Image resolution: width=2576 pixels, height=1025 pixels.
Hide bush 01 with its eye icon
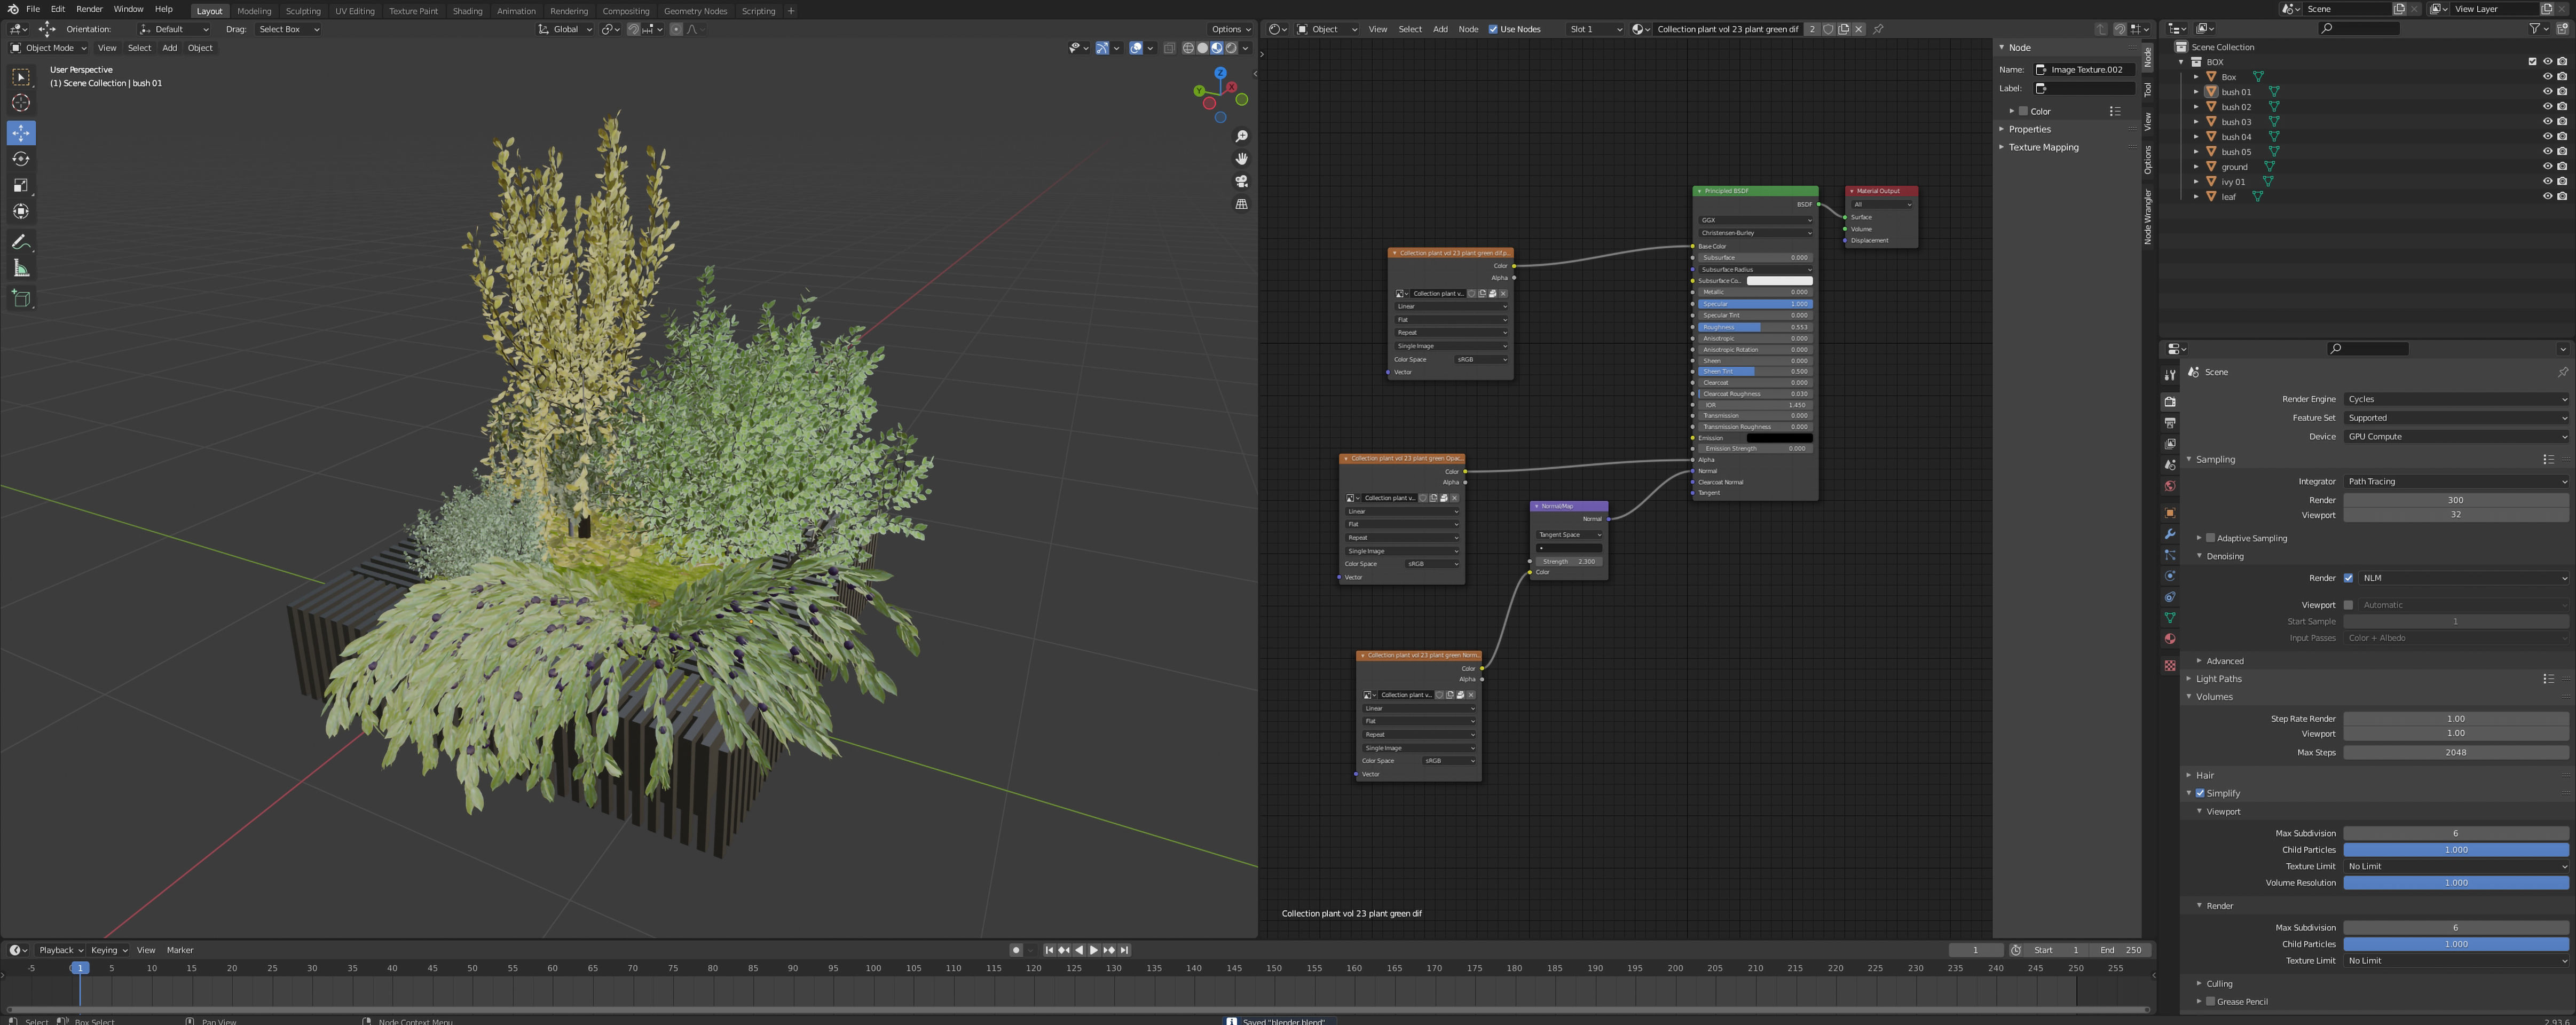click(2547, 92)
